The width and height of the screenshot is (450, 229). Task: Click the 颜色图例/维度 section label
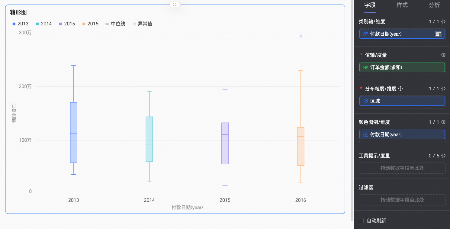374,122
